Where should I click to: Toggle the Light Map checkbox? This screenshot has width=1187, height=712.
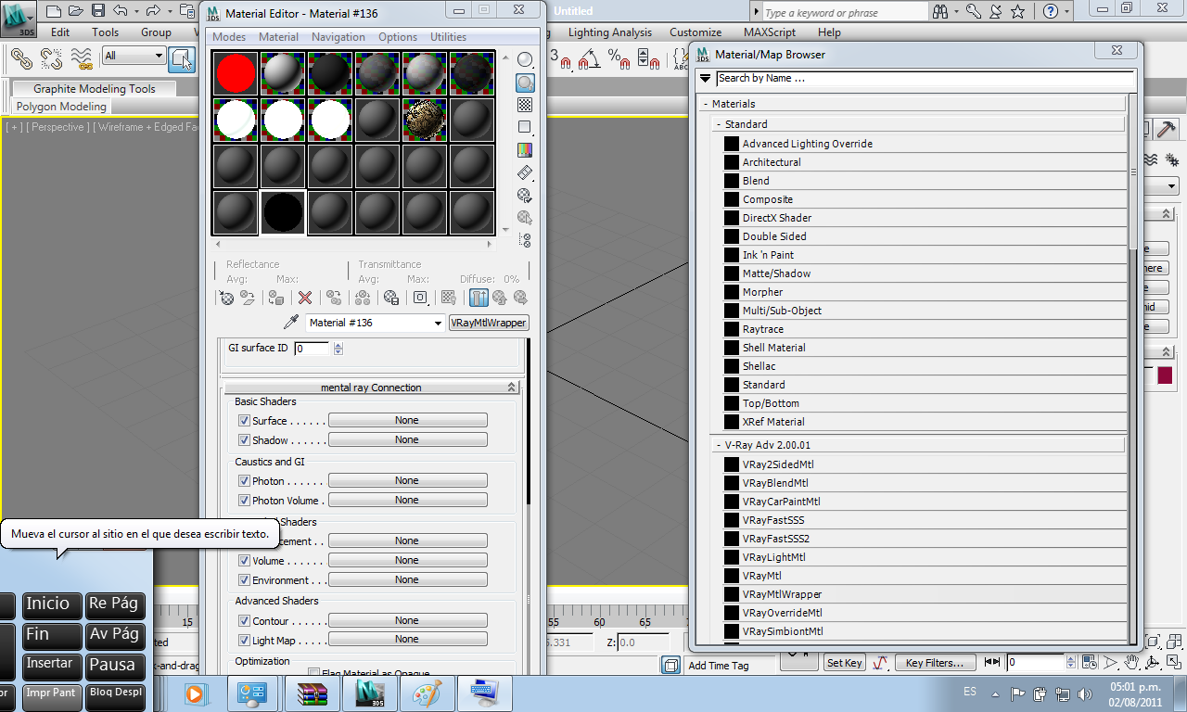point(245,641)
